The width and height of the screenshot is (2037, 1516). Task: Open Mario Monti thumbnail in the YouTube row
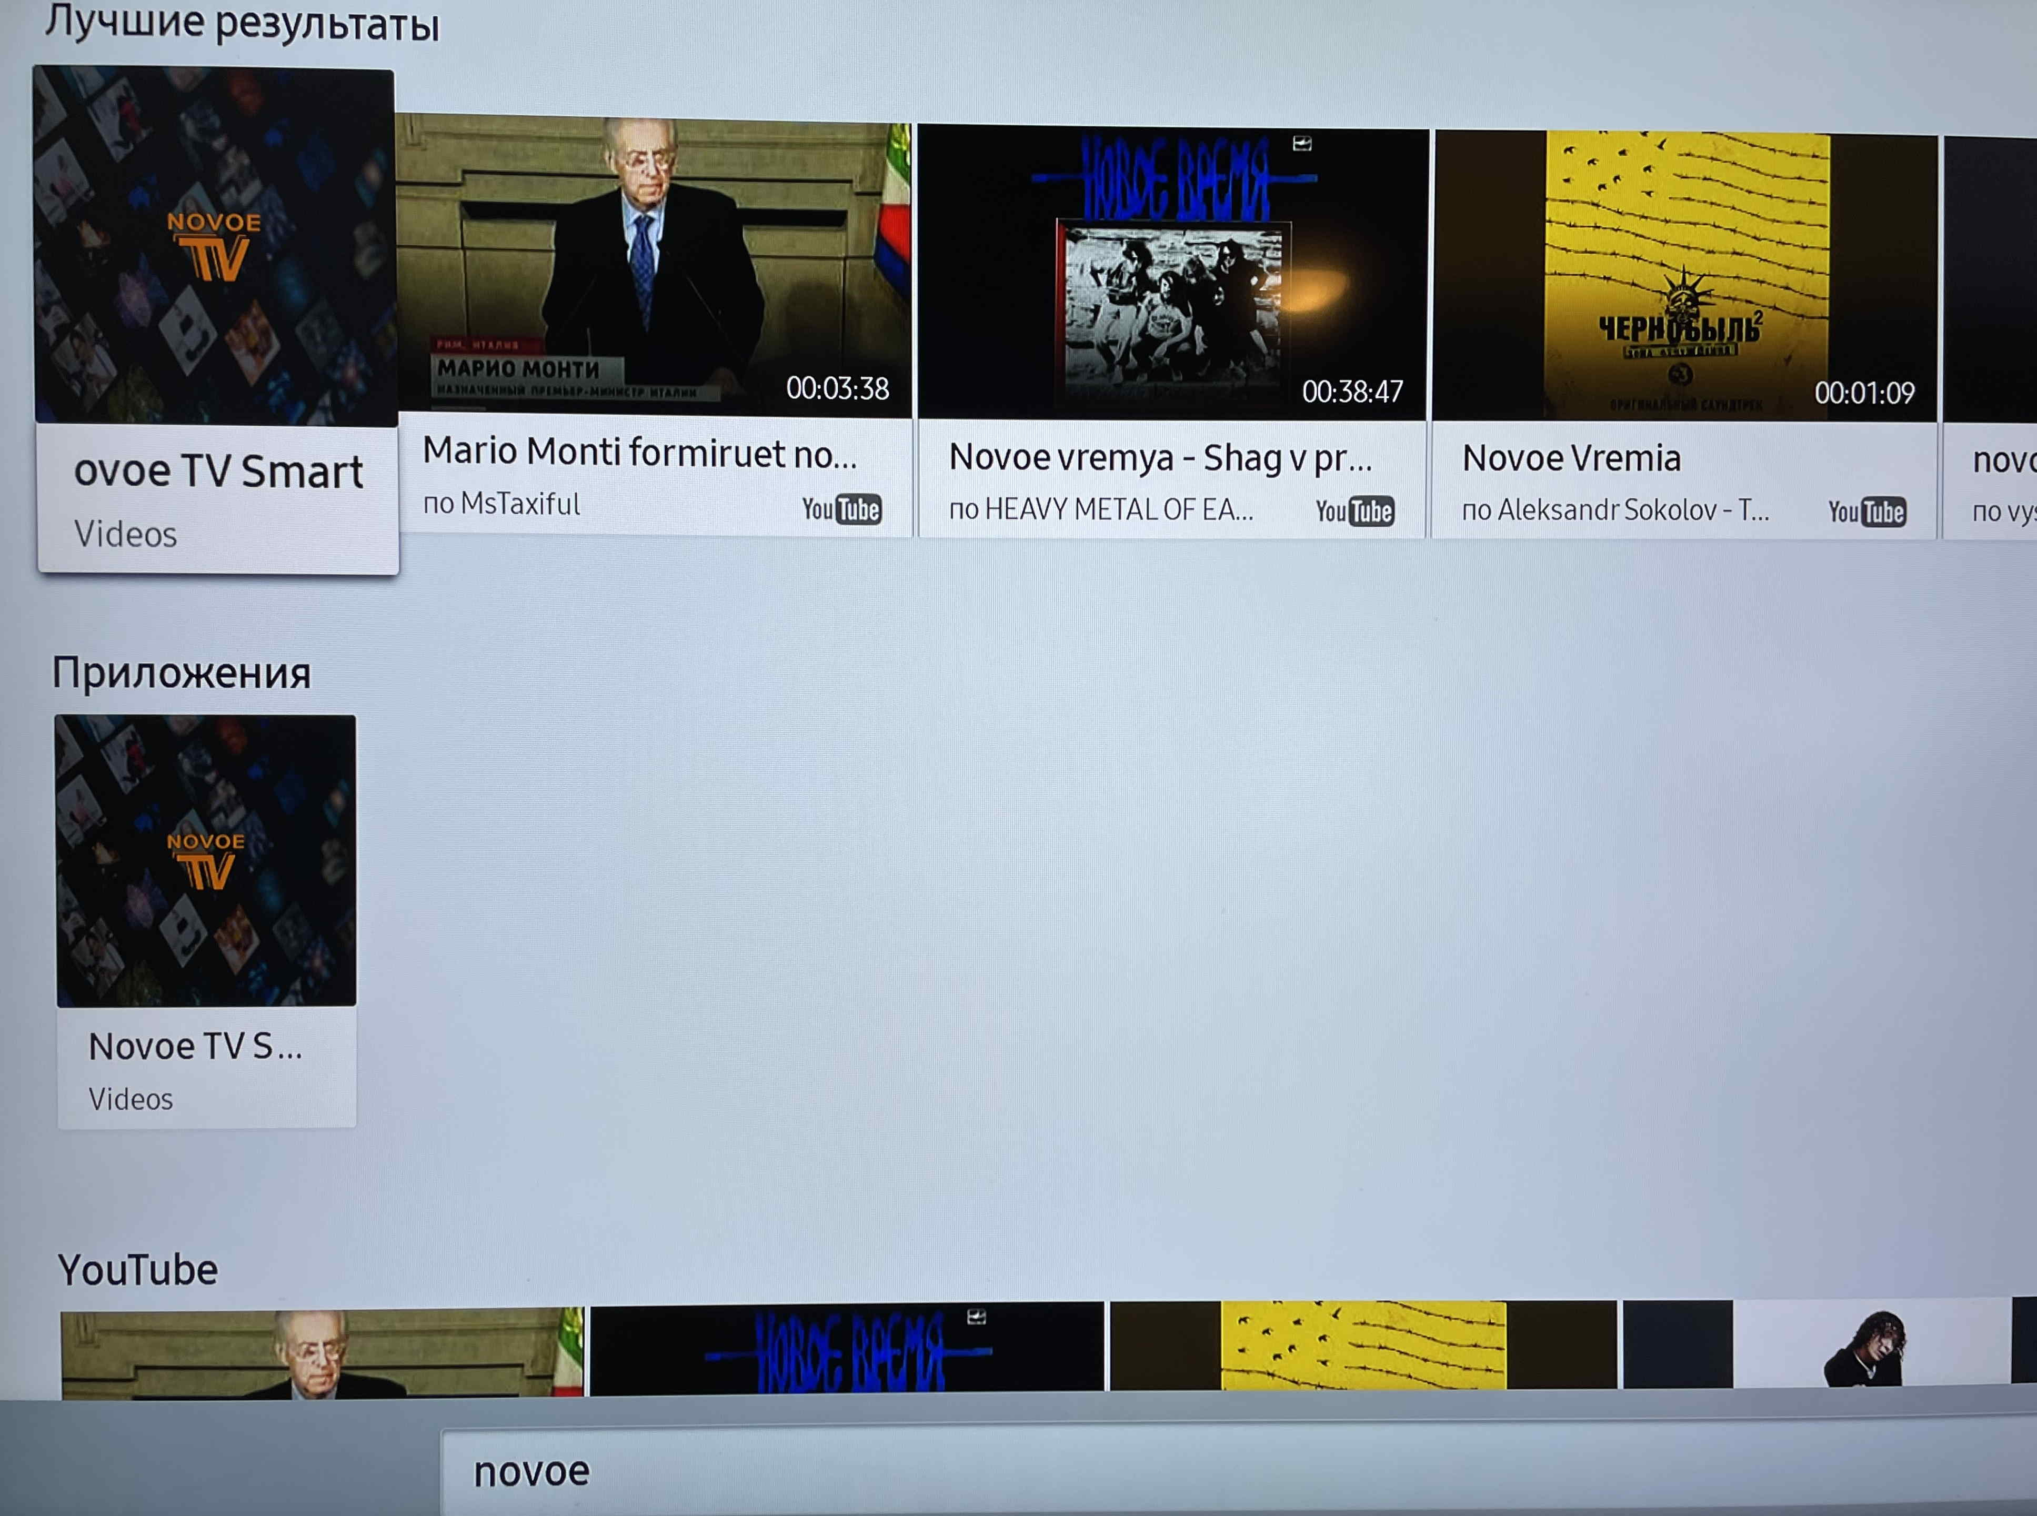[322, 1353]
